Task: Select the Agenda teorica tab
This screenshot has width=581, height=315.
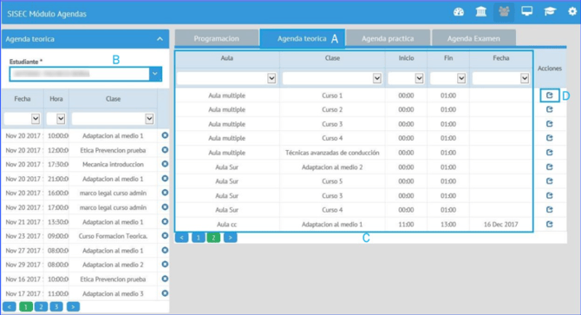Action: click(302, 38)
